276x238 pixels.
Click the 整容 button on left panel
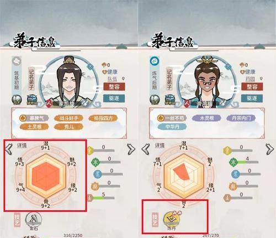point(114,86)
